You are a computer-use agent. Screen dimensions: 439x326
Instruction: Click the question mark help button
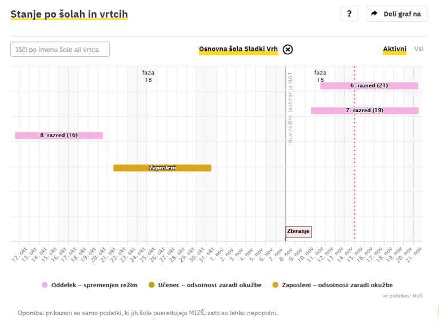coord(349,14)
